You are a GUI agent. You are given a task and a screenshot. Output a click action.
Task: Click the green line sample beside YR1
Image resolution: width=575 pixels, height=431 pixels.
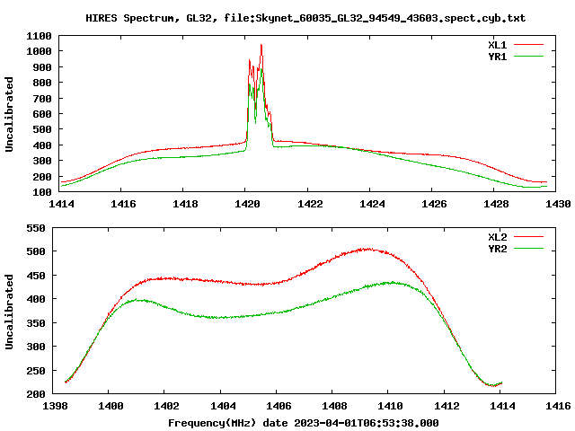point(528,57)
